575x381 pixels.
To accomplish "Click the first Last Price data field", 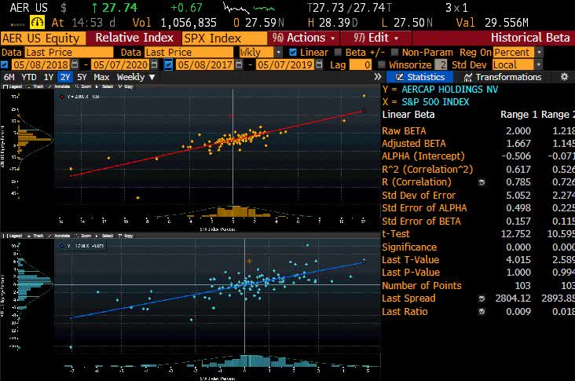I will (69, 53).
